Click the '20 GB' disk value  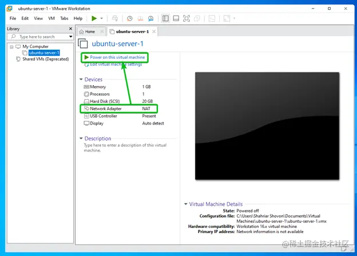click(x=147, y=101)
